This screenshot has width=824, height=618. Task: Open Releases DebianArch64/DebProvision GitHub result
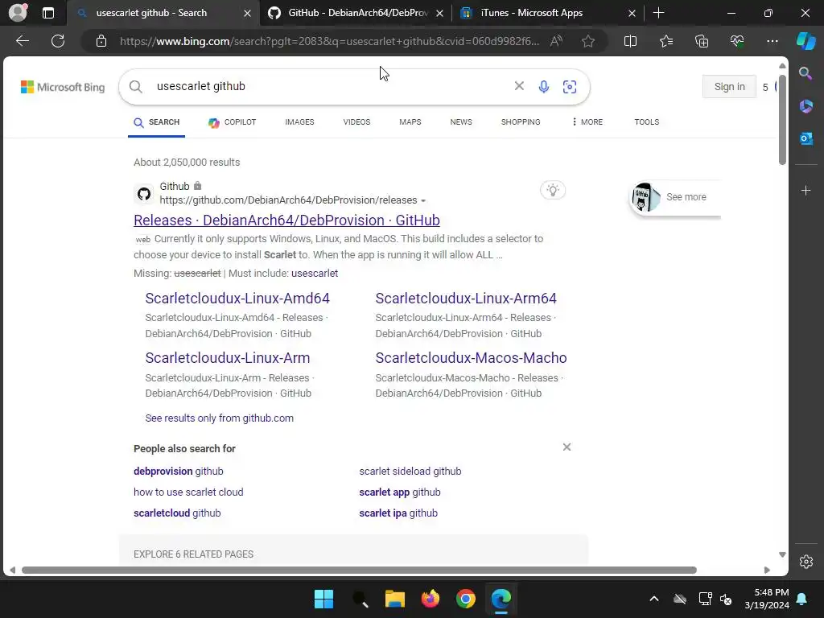(286, 220)
